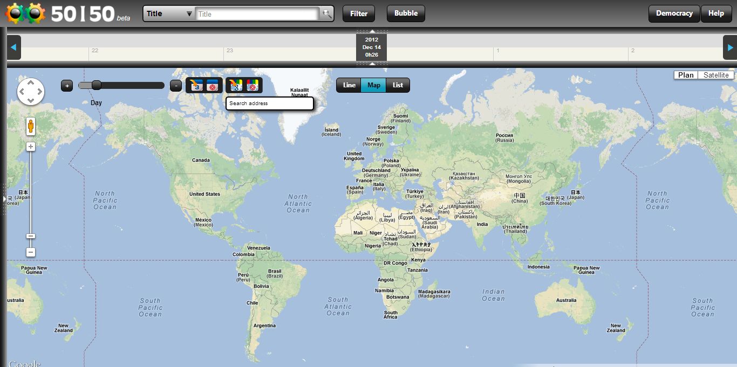Click the Indonesia map label

tap(538, 267)
